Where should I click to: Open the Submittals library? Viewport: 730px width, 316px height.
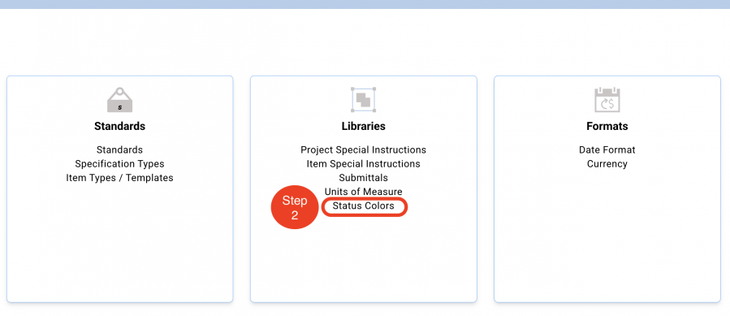[x=363, y=178]
